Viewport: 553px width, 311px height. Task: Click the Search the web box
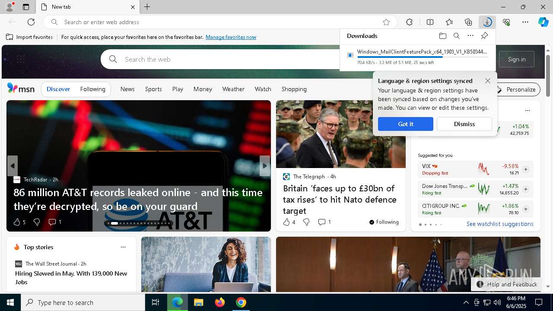[x=220, y=59]
